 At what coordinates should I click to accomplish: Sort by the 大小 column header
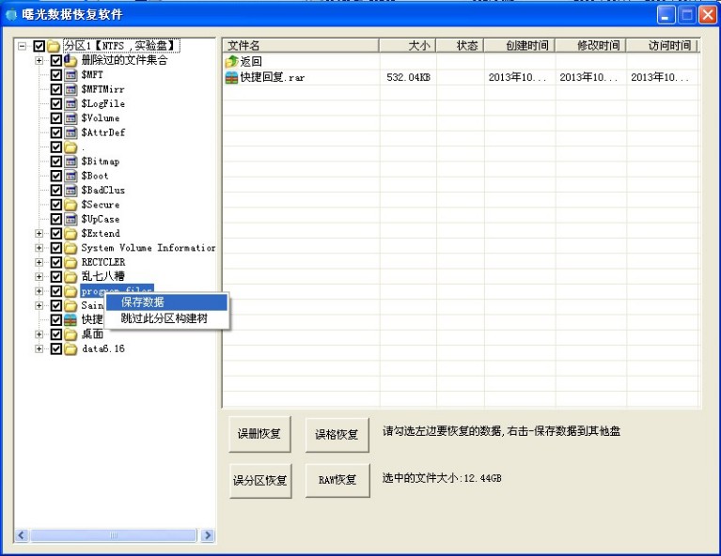(x=408, y=45)
